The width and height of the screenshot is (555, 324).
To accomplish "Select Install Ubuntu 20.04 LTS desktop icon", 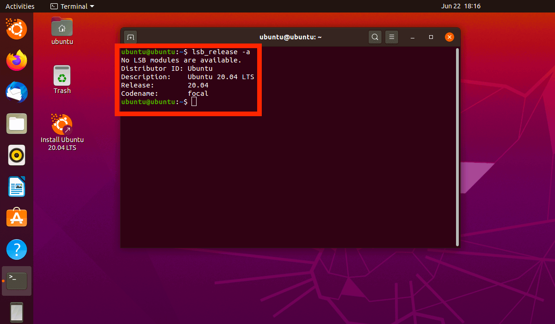I will (62, 133).
